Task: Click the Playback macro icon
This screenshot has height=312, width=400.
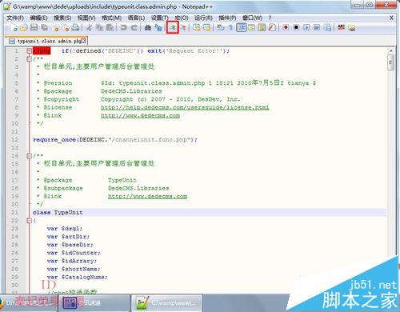Action: pos(306,27)
